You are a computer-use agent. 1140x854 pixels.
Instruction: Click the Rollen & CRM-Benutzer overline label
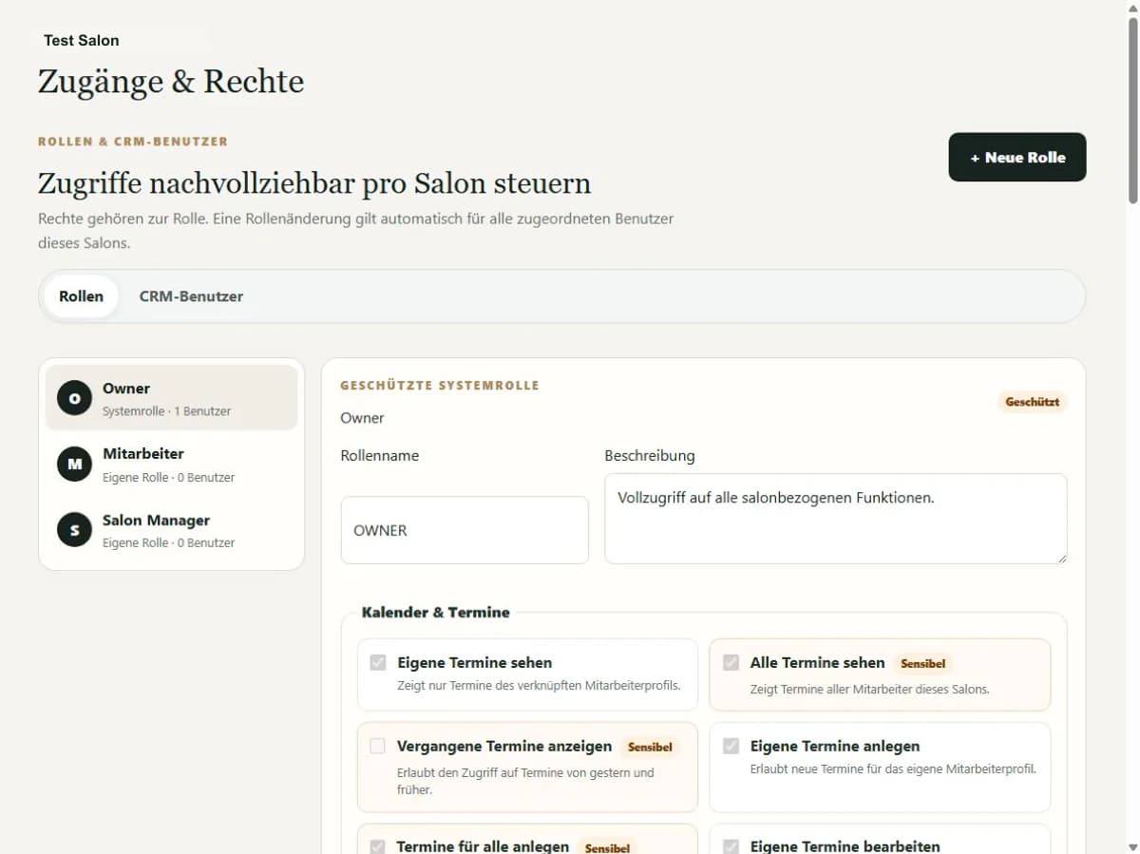point(133,142)
